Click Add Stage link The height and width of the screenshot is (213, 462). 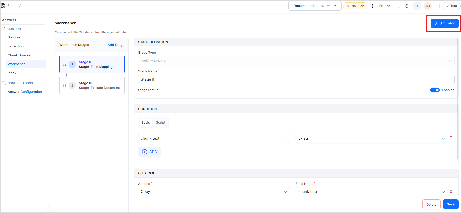[114, 45]
